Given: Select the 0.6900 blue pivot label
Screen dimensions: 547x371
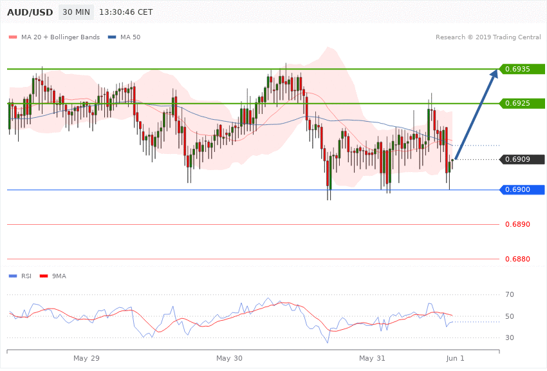Looking at the screenshot, I should coord(523,190).
